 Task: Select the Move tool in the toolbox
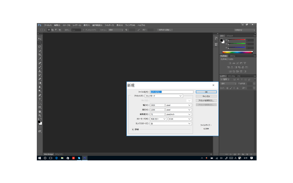pos(40,39)
